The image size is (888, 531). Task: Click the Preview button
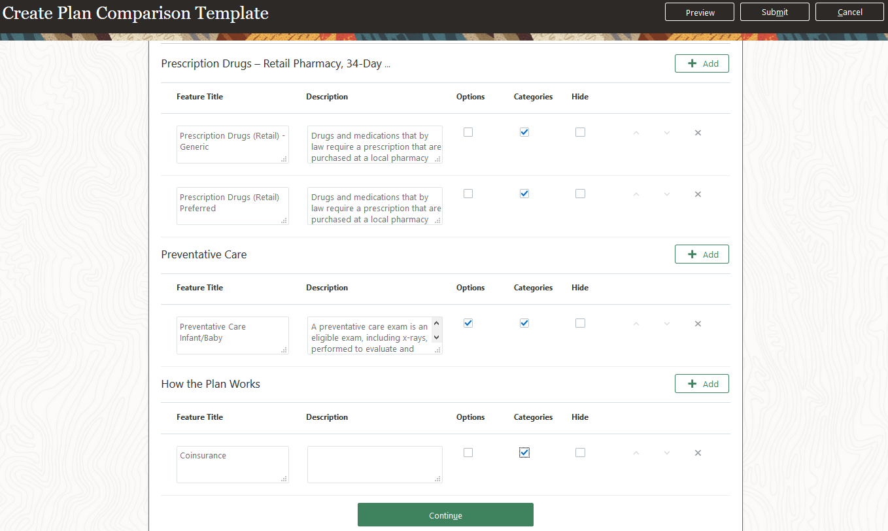pos(700,12)
